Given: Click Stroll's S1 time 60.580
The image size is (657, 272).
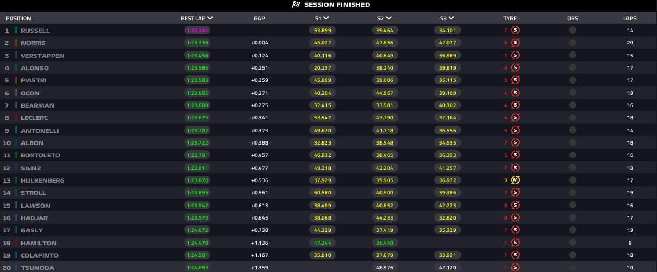Looking at the screenshot, I should coord(322,193).
